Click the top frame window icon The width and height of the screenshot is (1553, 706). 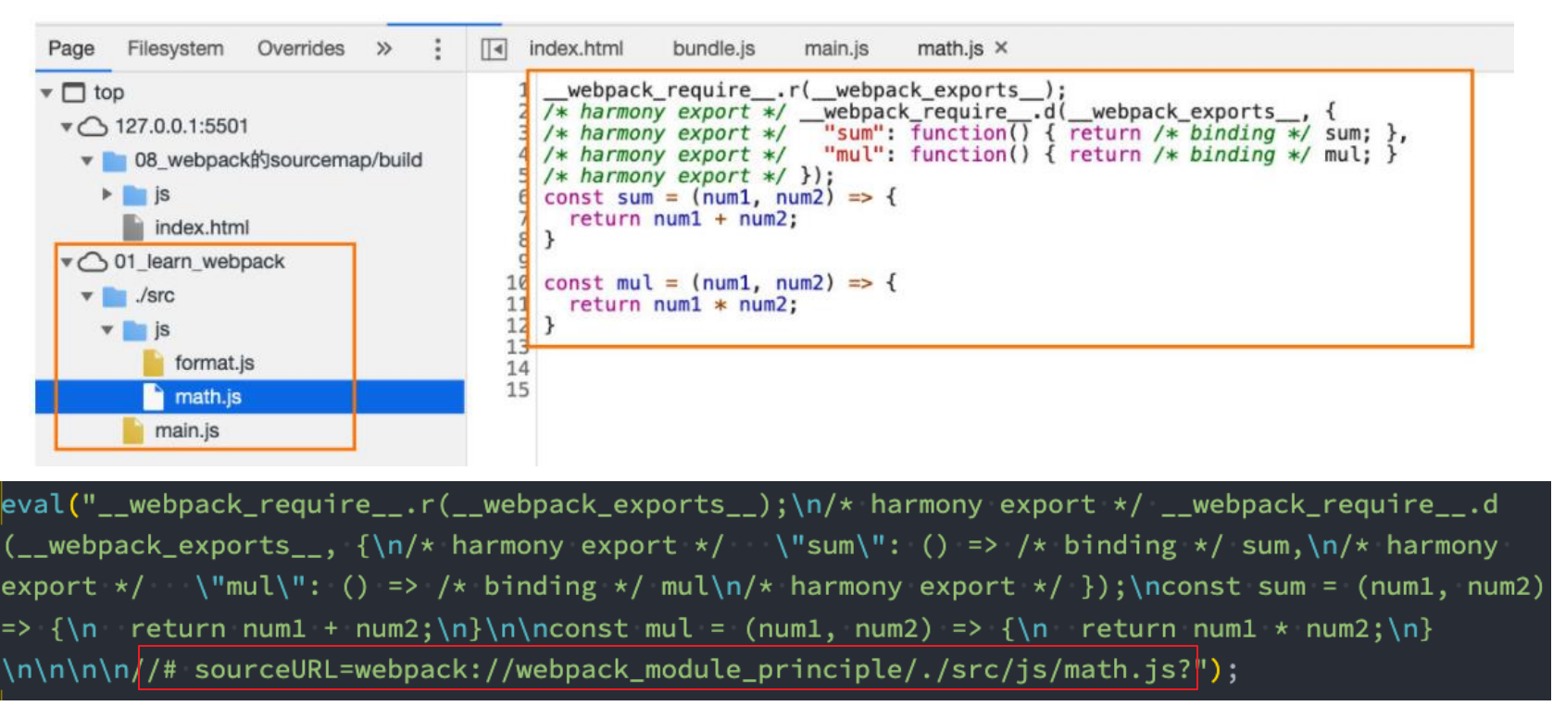[x=73, y=93]
